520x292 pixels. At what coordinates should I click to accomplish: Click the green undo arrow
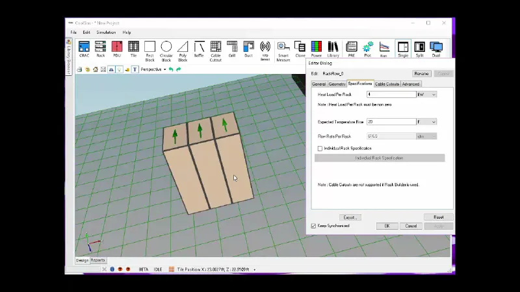(x=171, y=69)
